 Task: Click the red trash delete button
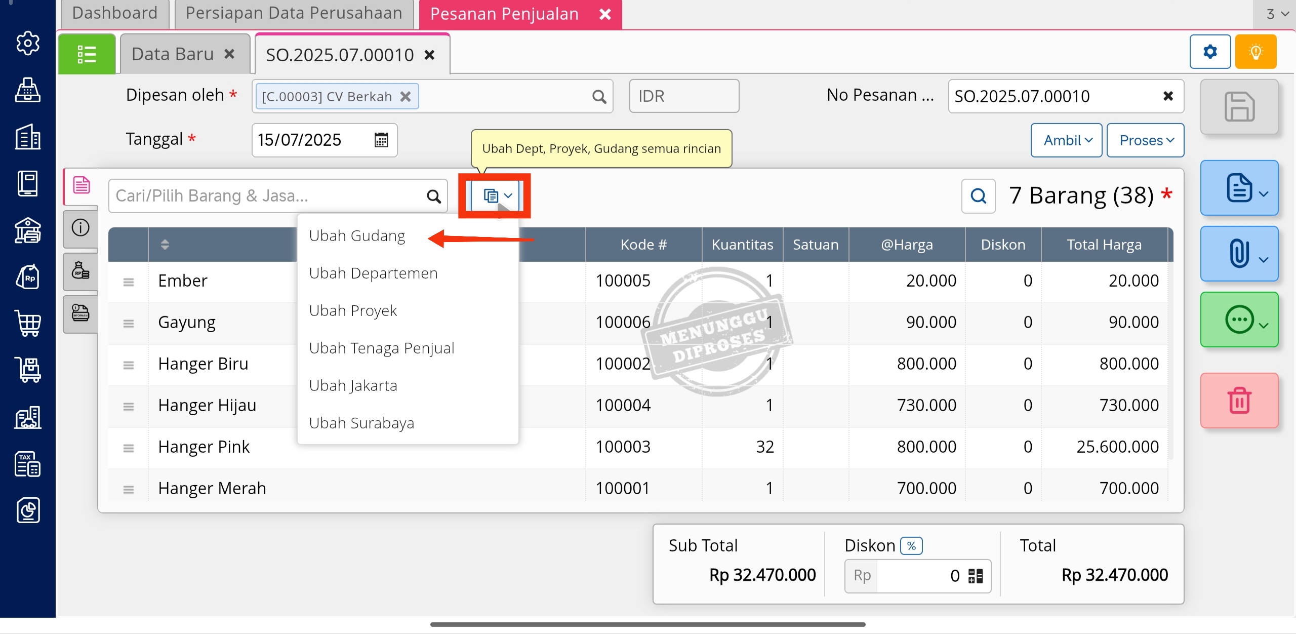pyautogui.click(x=1239, y=401)
